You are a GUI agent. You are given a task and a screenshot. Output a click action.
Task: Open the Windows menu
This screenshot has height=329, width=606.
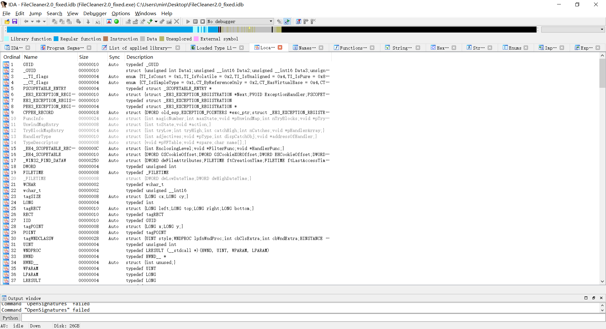[x=146, y=13]
